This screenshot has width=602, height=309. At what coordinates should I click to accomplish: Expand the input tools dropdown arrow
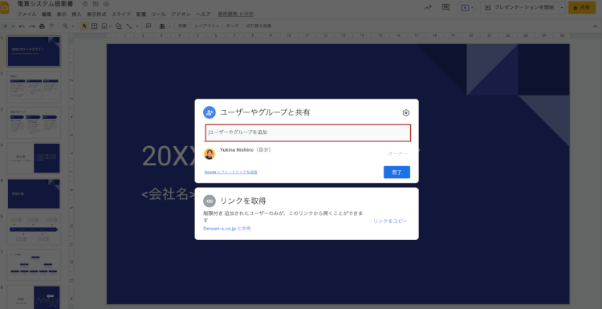169,26
